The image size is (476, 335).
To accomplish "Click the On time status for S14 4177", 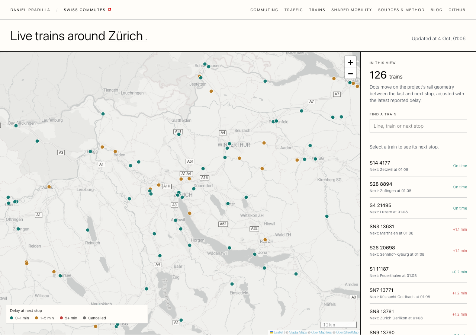I will pyautogui.click(x=460, y=166).
